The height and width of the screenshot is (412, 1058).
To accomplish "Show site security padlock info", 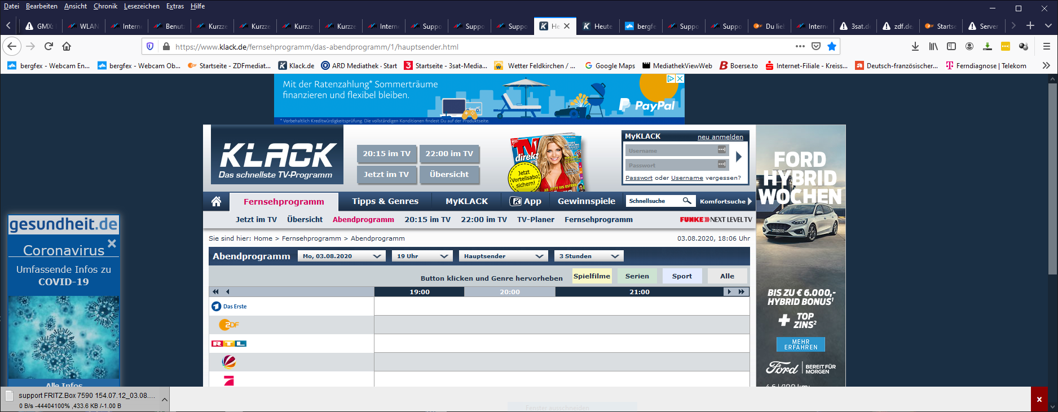I will [x=166, y=46].
